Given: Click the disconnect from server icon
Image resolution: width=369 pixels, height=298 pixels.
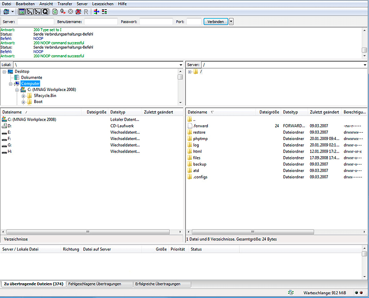Looking at the screenshot, I should pos(78,11).
